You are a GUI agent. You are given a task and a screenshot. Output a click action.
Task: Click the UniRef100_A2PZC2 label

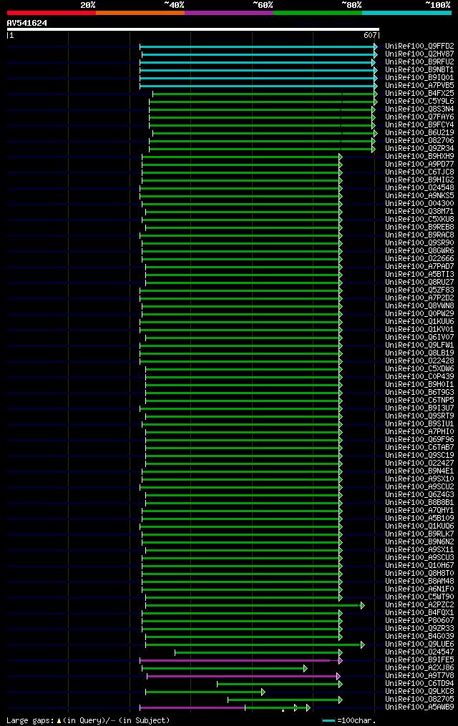(419, 604)
